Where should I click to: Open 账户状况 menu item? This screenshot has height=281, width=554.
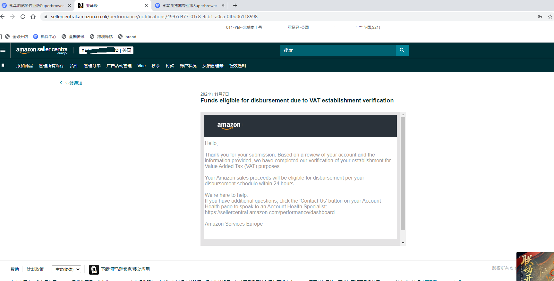pyautogui.click(x=188, y=66)
